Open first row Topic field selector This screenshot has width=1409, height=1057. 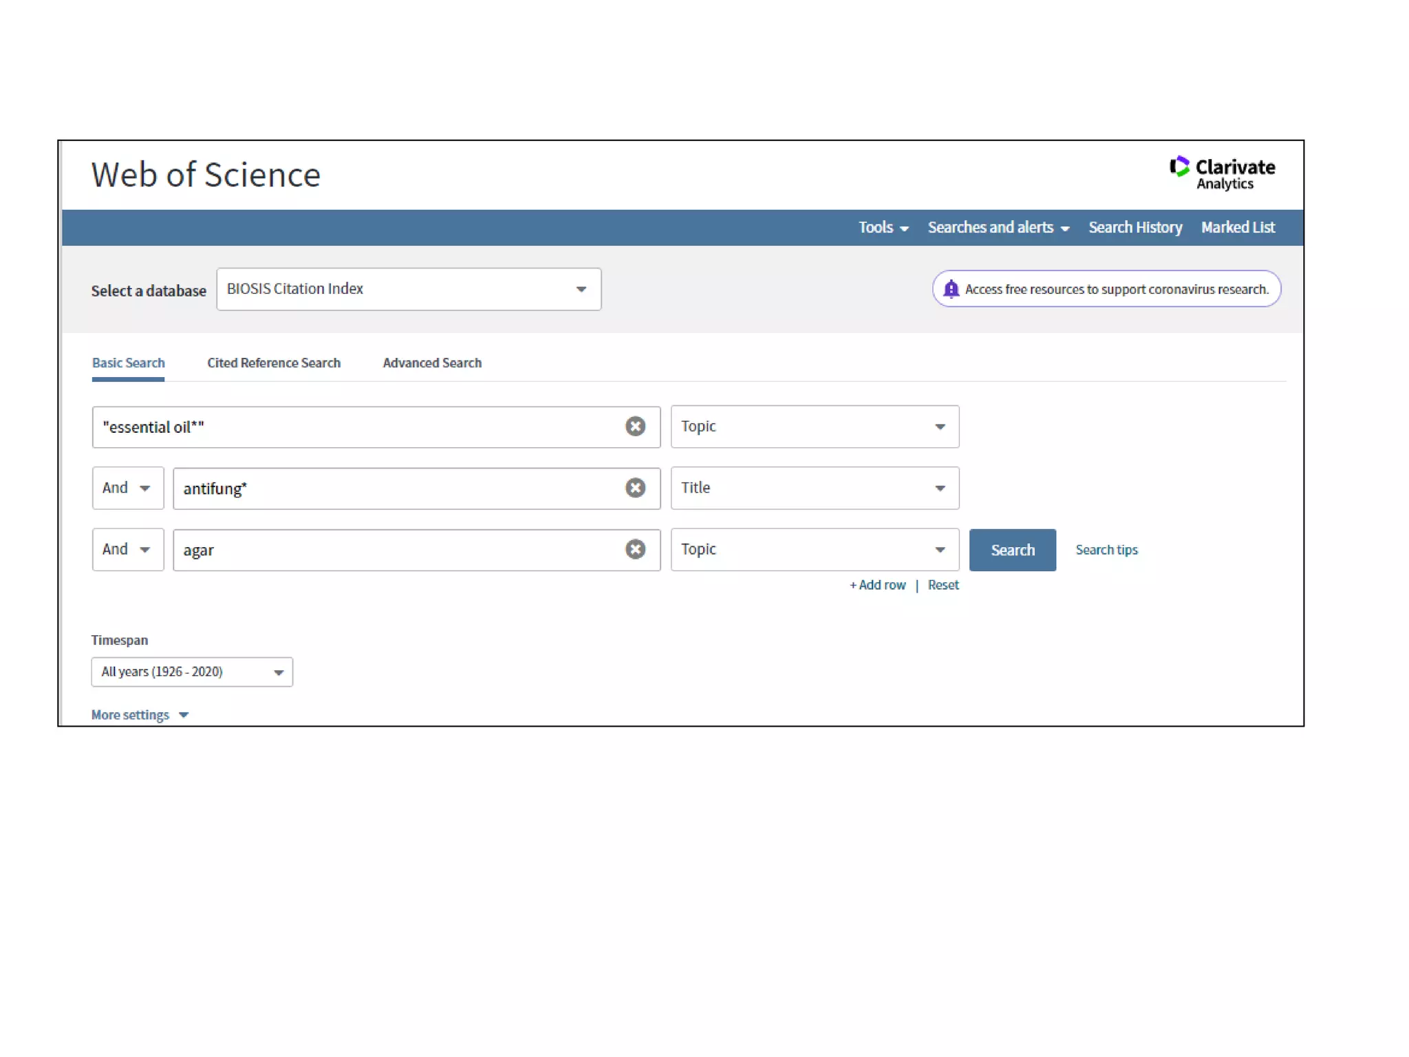point(815,427)
